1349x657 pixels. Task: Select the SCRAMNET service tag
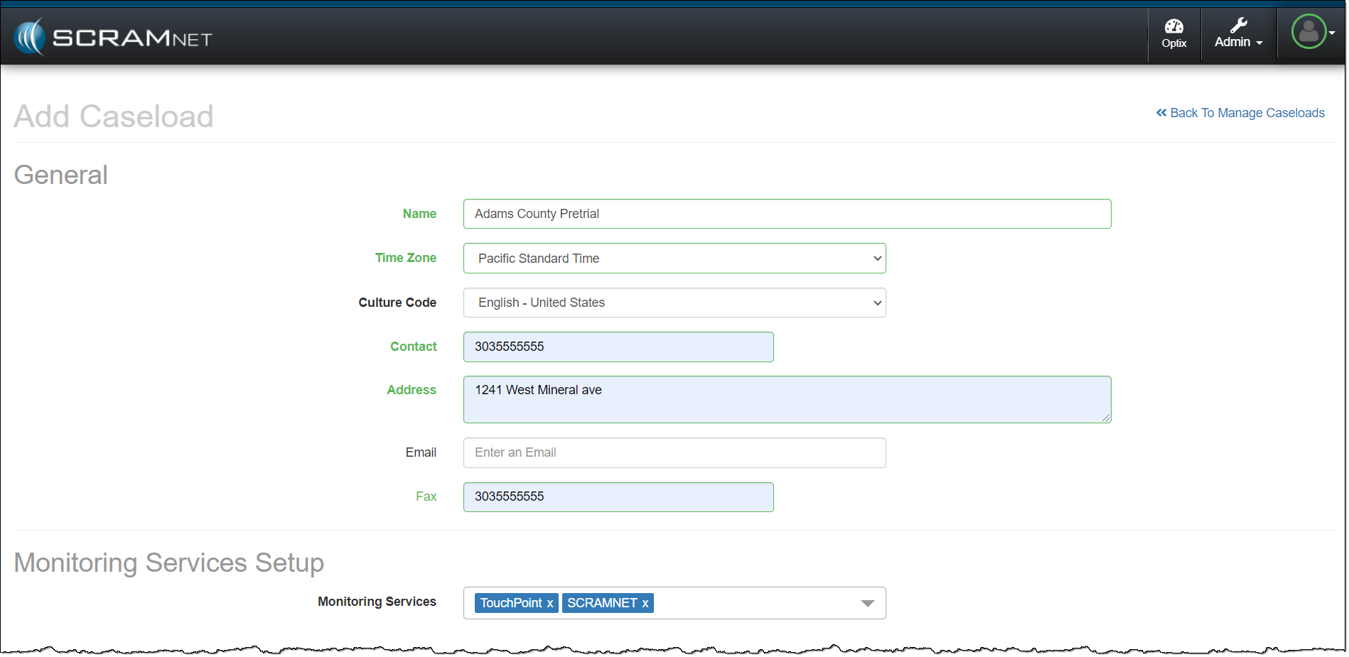601,603
